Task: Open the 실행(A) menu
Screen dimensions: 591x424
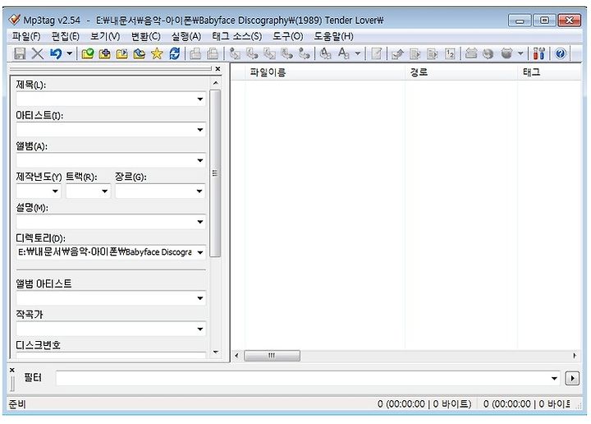Action: point(186,36)
